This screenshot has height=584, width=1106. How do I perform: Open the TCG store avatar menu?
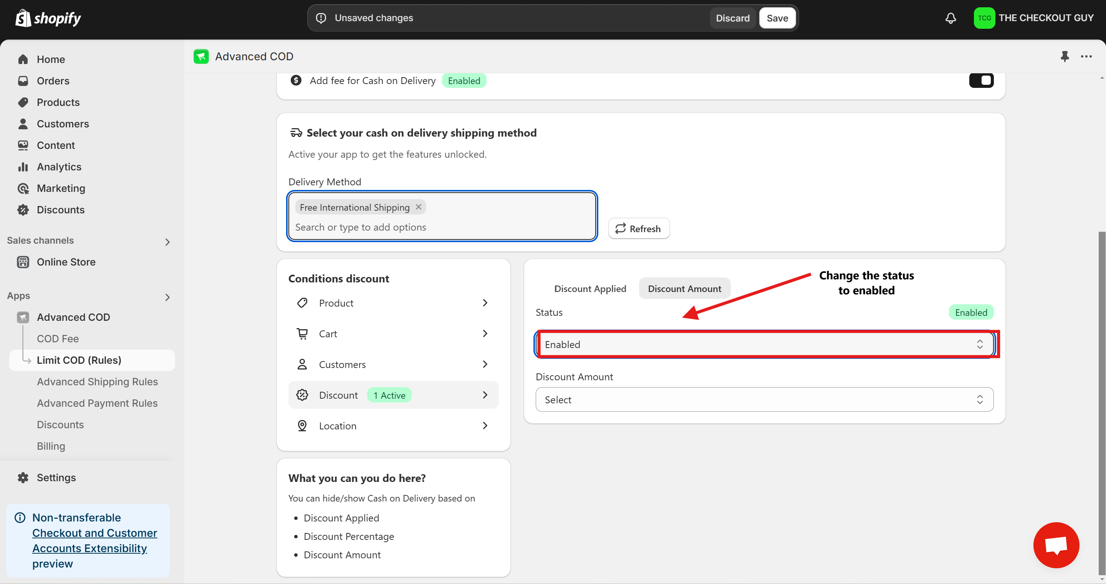pyautogui.click(x=984, y=18)
